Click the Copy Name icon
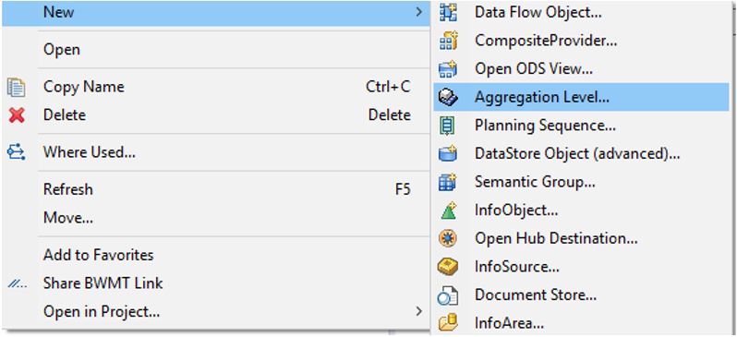This screenshot has width=737, height=337. point(17,88)
